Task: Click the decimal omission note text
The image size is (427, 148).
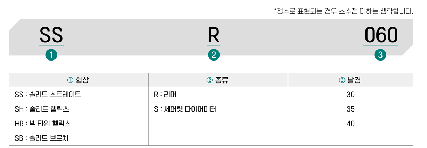Action: (343, 11)
